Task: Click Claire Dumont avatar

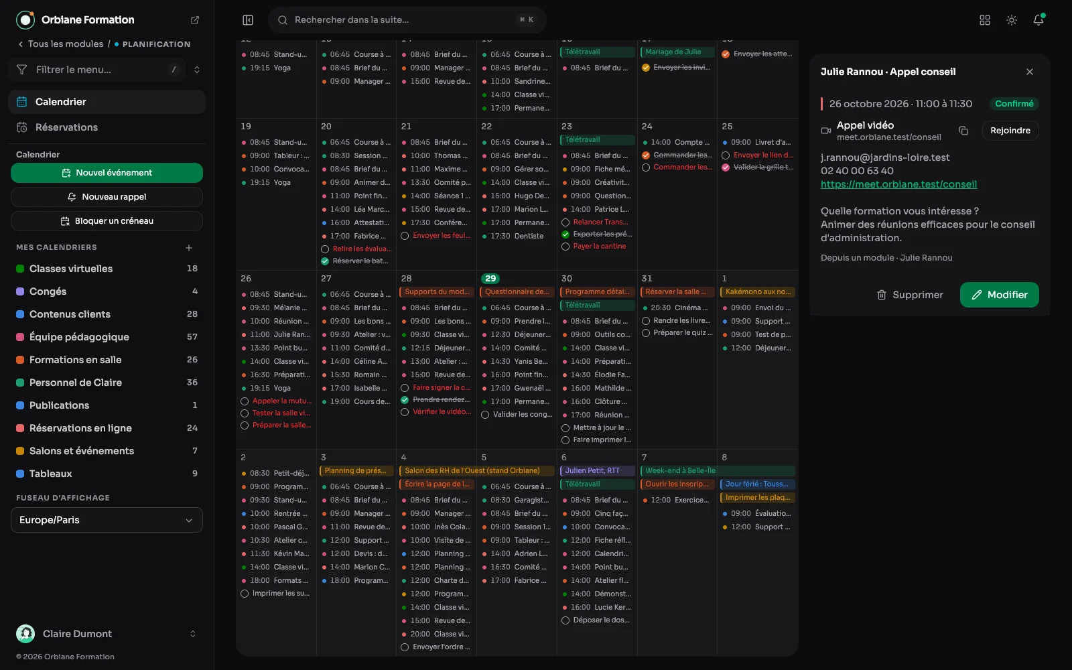Action: tap(25, 634)
